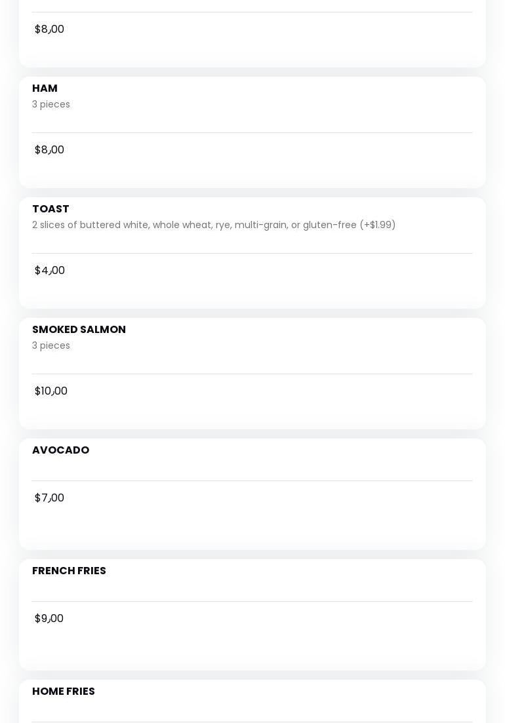The image size is (505, 723).
Task: Select the HOME FRIES item title
Action: coord(64,692)
